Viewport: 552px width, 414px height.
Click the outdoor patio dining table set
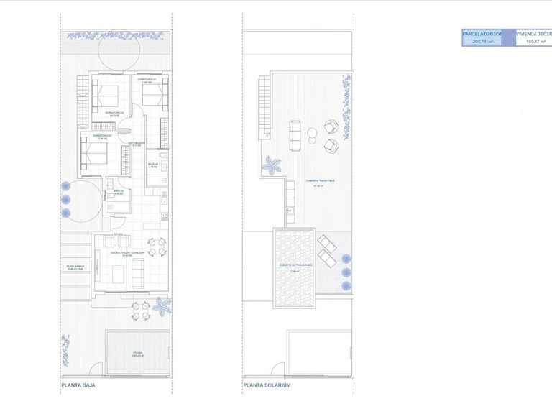pyautogui.click(x=140, y=310)
